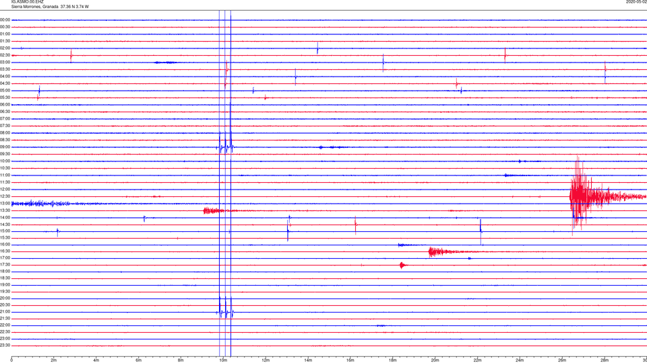647x363 pixels.
Task: Pick the 07:00 row label
Action: 5,118
